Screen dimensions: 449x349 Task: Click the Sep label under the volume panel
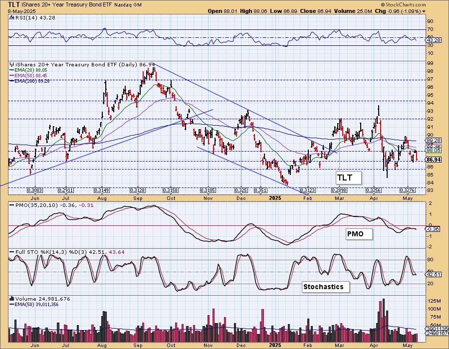tap(138, 346)
